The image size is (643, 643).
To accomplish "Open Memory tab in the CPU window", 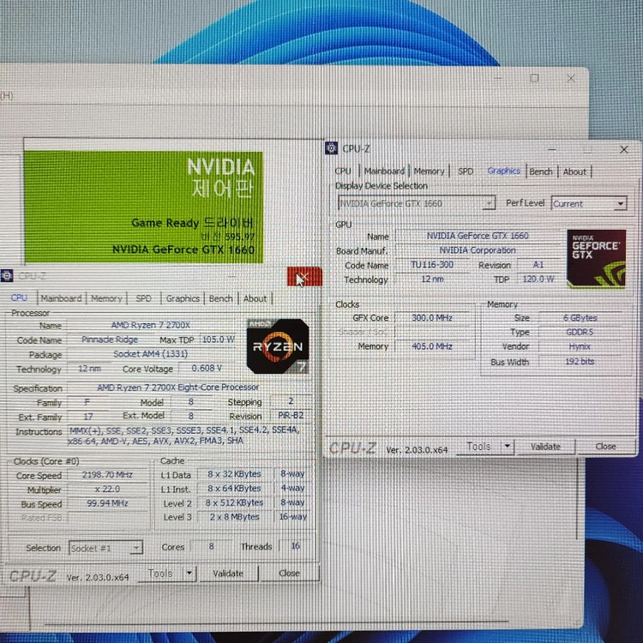I will (x=106, y=298).
